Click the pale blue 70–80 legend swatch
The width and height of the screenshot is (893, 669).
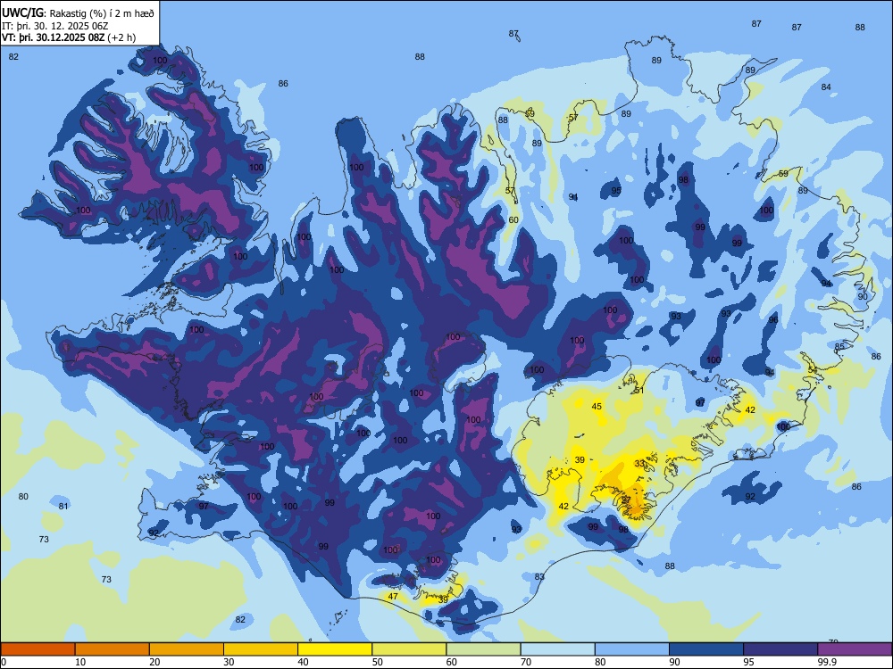point(557,649)
